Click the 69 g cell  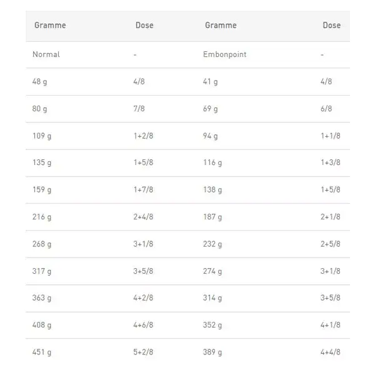click(x=211, y=109)
